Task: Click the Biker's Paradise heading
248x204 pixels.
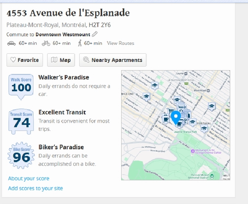Action: [x=61, y=147]
